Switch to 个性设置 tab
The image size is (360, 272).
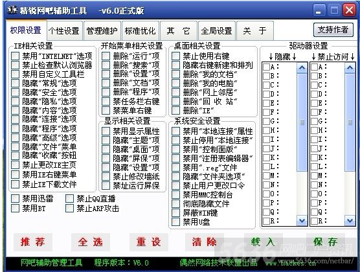coord(65,30)
